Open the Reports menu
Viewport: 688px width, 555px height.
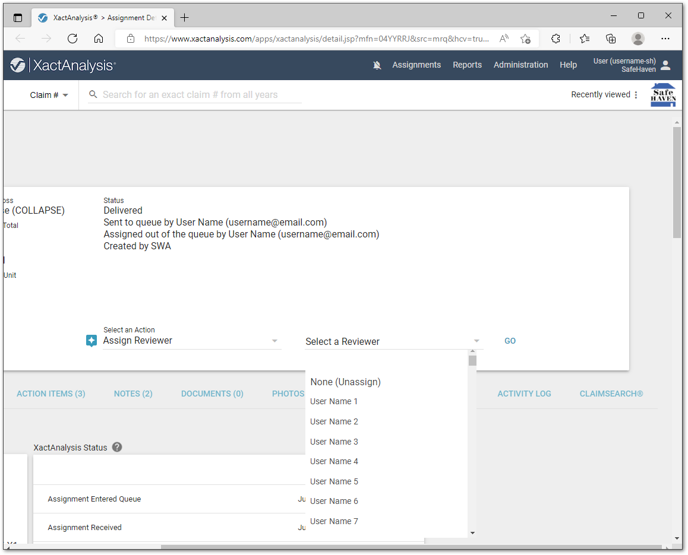tap(467, 65)
